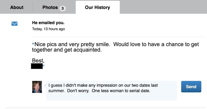This screenshot has height=109, width=207.
Task: Open the woman's profile photo thumbnail
Action: pos(37,87)
